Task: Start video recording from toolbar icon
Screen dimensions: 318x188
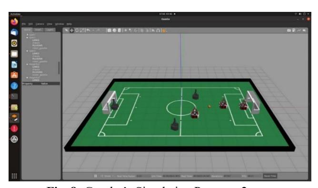Action: (304, 30)
